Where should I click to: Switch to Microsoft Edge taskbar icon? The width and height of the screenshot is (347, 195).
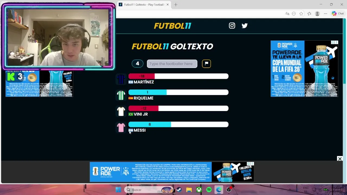pyautogui.click(x=219, y=190)
